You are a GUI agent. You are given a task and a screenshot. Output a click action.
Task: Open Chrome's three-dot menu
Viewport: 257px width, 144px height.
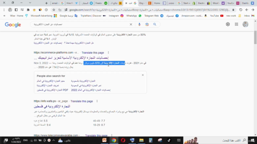pyautogui.click(x=4, y=10)
